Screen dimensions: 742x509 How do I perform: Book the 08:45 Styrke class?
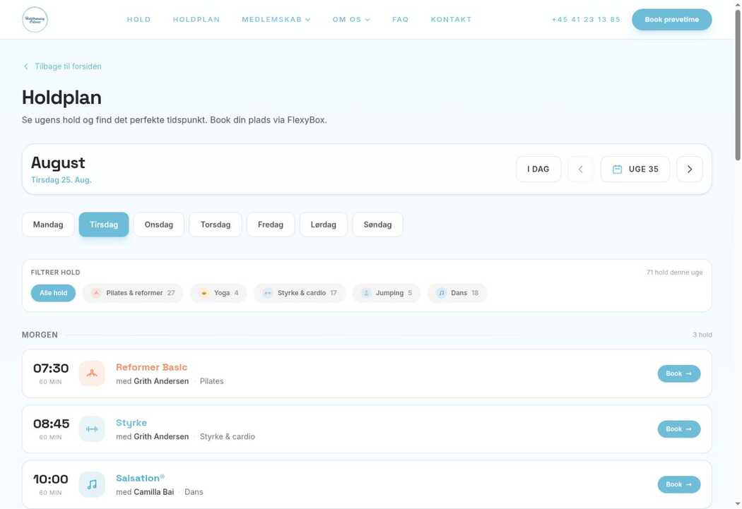[678, 429]
